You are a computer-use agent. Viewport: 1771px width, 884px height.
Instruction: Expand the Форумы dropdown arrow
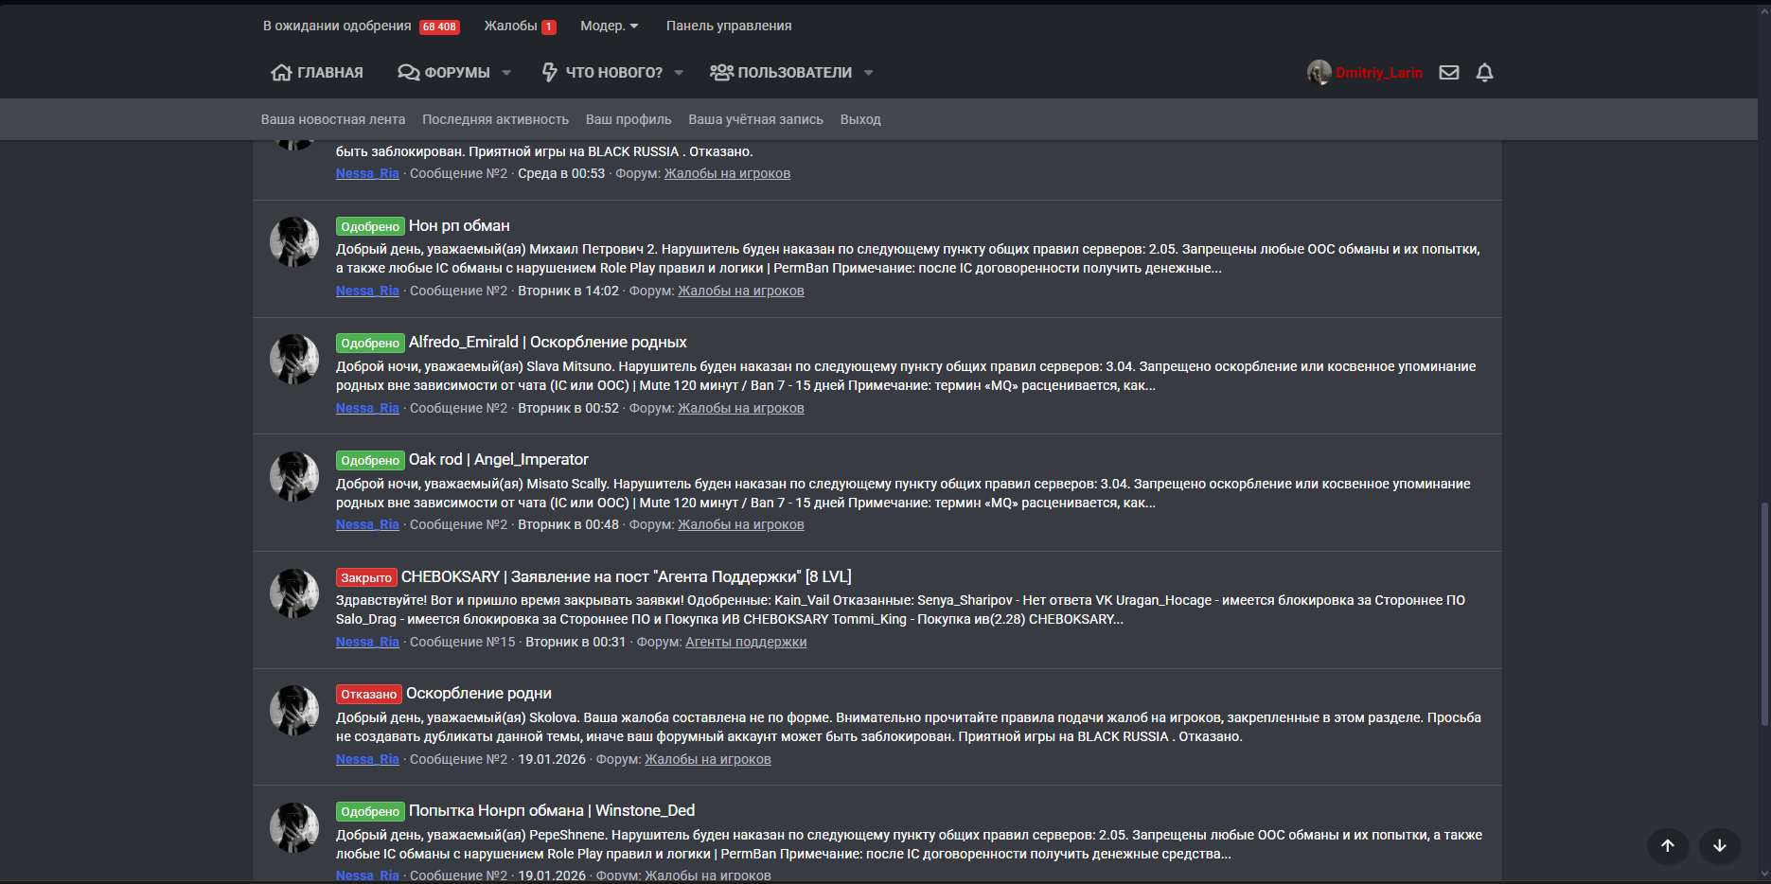(x=506, y=73)
